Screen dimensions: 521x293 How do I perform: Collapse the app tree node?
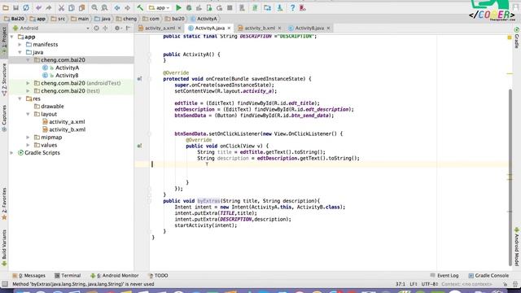(x=12, y=37)
